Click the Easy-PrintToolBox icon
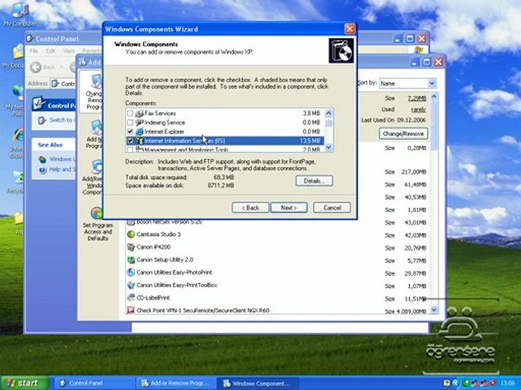The image size is (521, 390). [x=131, y=285]
